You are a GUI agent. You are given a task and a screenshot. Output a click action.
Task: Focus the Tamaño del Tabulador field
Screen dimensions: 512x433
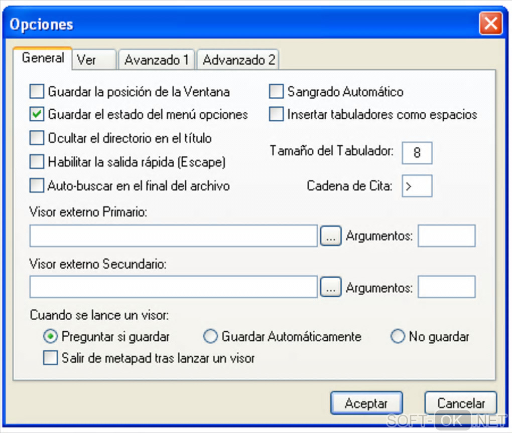417,153
